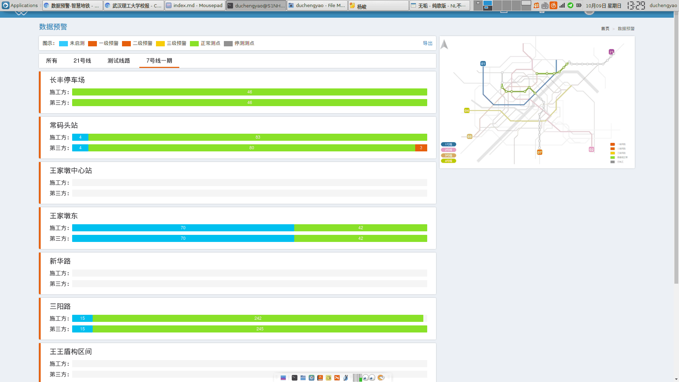Open duchengyao user menu in panel
679x382 pixels.
663,5
